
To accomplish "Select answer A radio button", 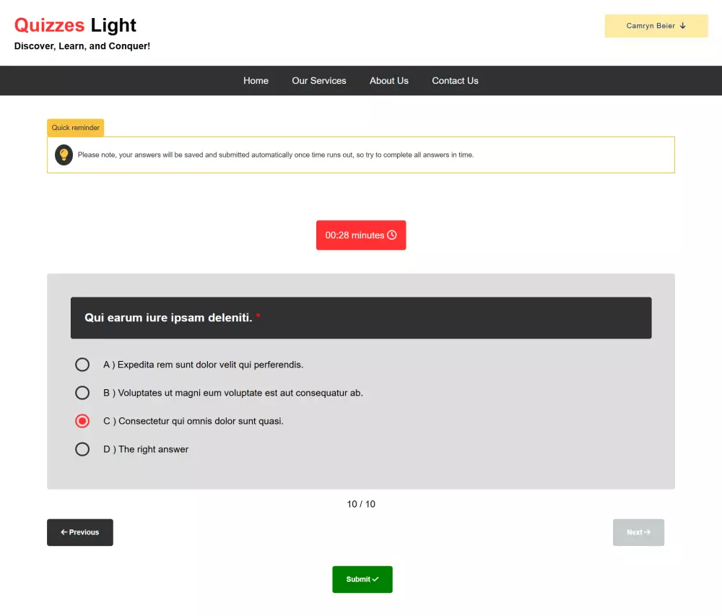I will [x=82, y=364].
